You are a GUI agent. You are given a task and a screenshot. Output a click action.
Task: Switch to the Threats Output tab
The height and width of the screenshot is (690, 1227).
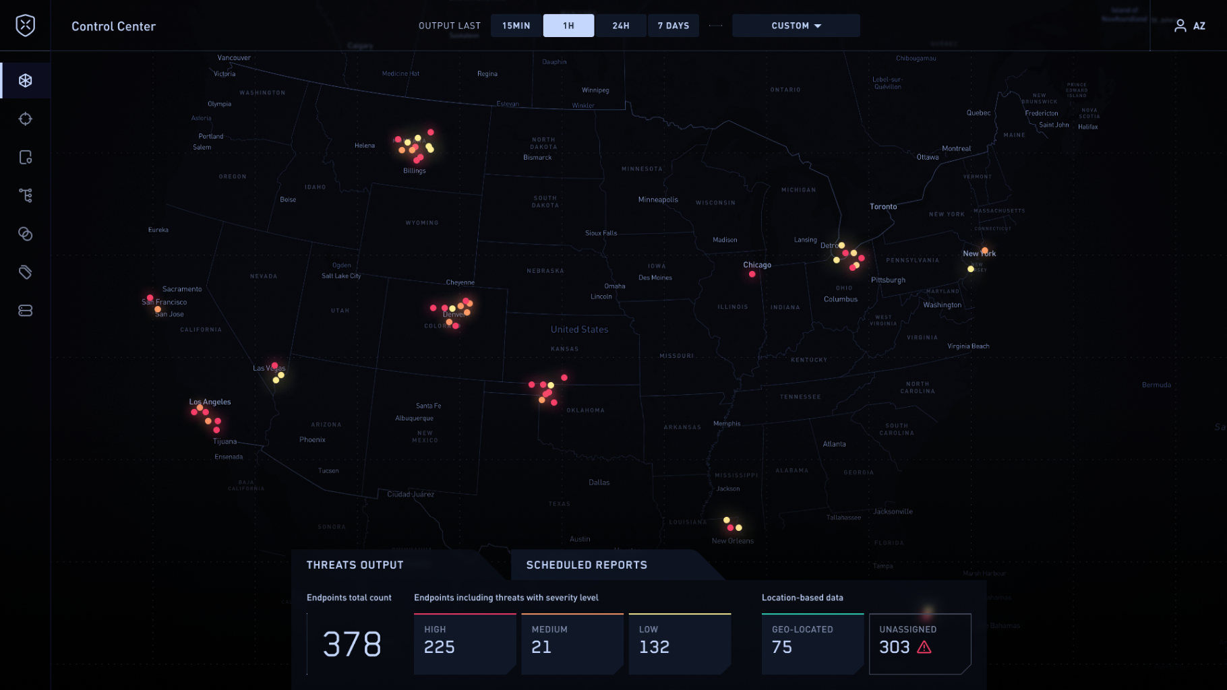(x=355, y=565)
